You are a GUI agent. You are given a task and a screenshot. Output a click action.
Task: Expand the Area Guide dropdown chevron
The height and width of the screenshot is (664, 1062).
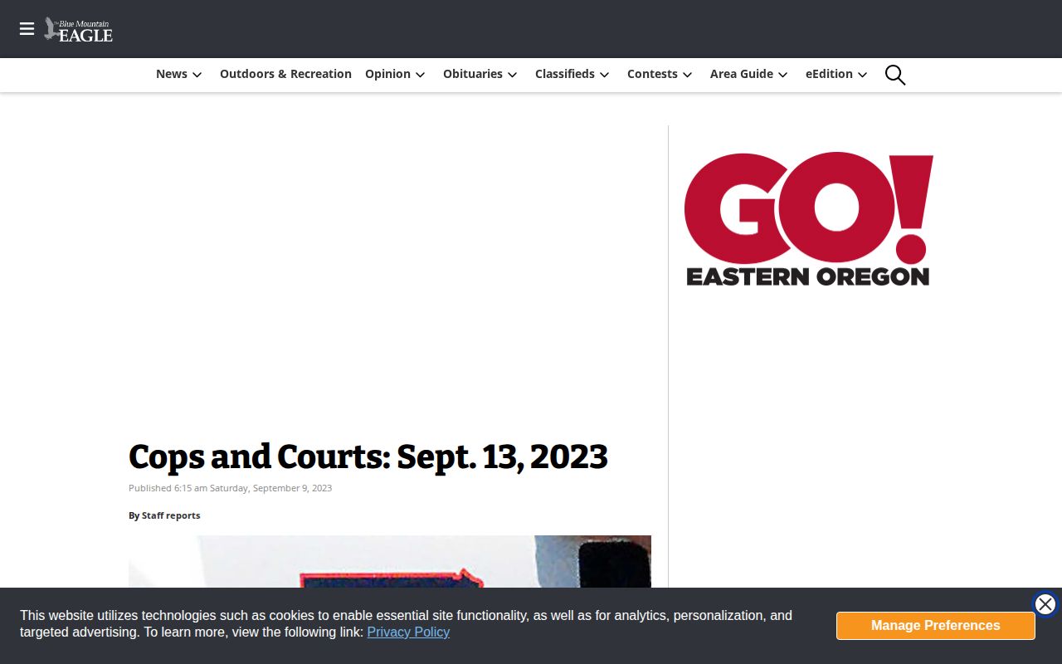click(x=783, y=75)
